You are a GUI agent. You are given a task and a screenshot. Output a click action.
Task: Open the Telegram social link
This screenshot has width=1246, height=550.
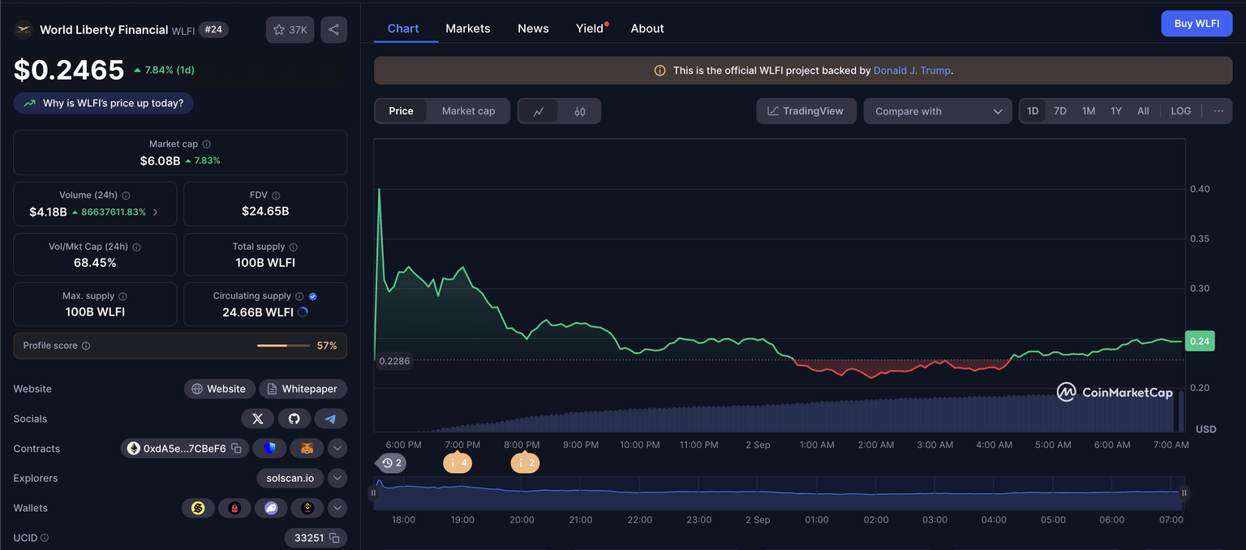[329, 419]
